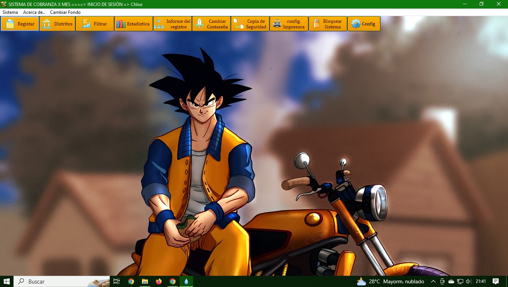Restore down the Sistema de Cobranza window
This screenshot has height=287, width=508.
pos(481,4)
